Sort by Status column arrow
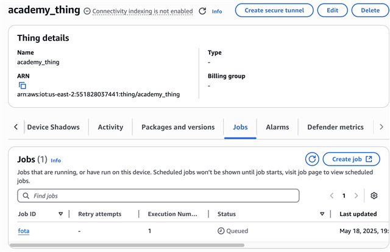 click(322, 214)
